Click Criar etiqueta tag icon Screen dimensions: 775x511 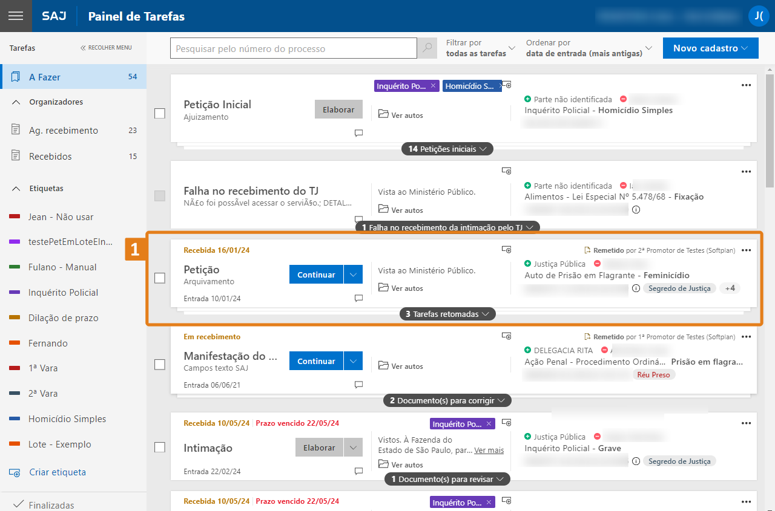click(x=15, y=472)
